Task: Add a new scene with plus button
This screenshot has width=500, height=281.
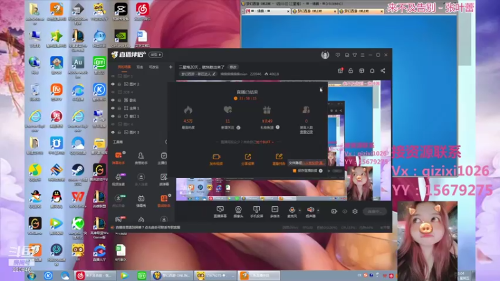Action: [171, 67]
